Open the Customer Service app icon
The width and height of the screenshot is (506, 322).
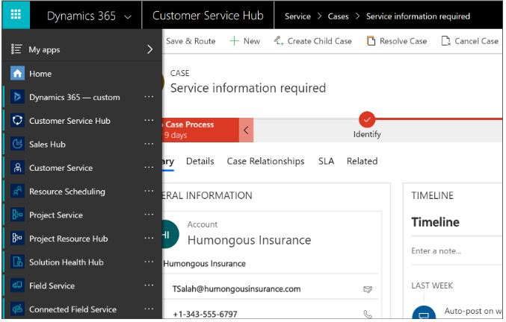(x=17, y=168)
